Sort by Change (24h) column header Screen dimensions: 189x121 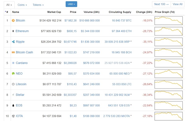(x=144, y=12)
